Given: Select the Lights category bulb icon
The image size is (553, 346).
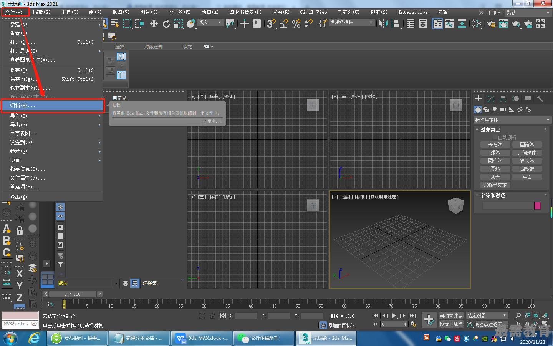Looking at the screenshot, I should 495,110.
